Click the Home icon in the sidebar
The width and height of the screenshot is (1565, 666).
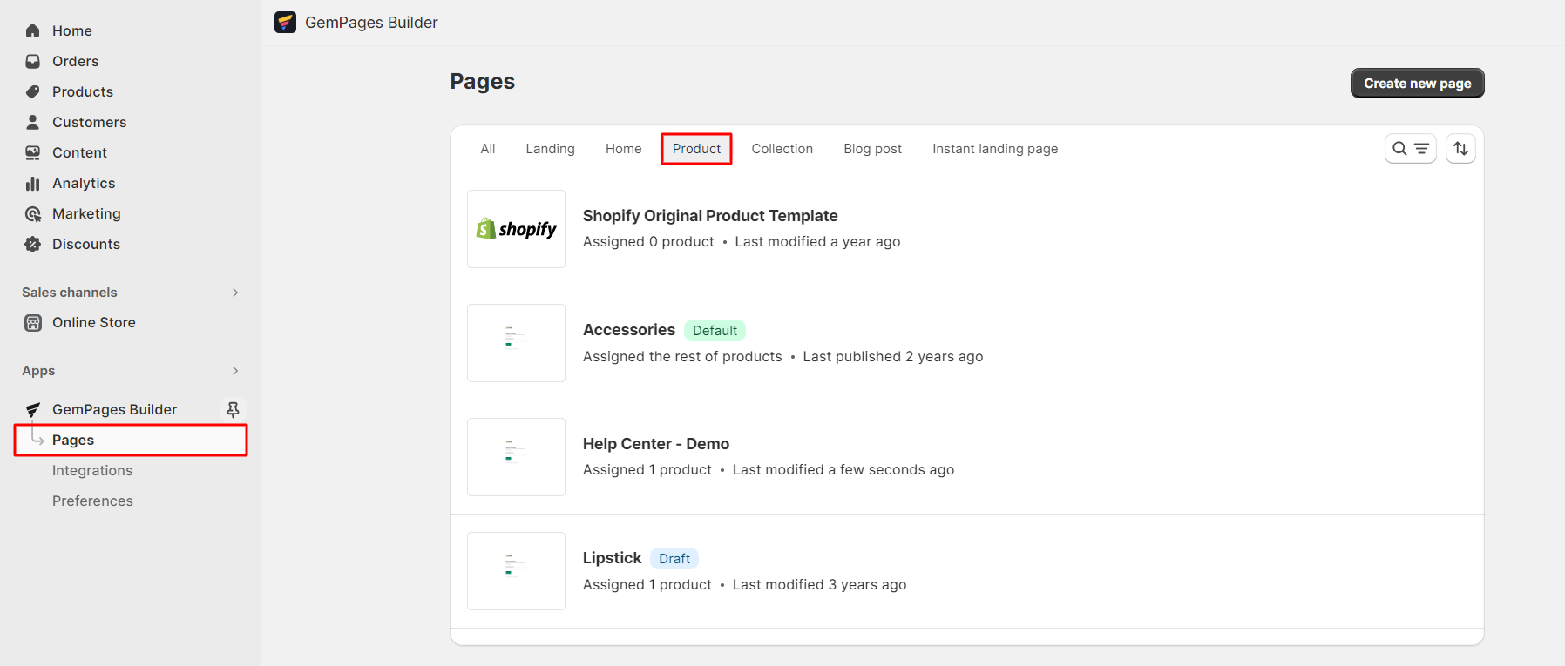pyautogui.click(x=33, y=30)
